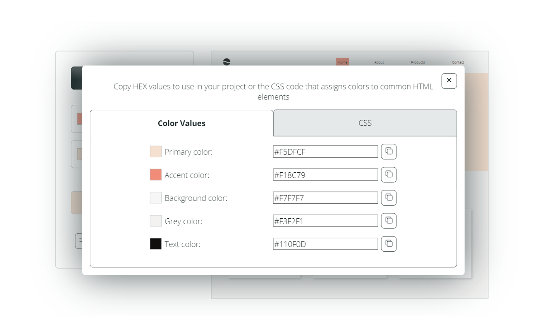
Task: Focus the #F7F7F7 hex input field
Action: click(326, 198)
